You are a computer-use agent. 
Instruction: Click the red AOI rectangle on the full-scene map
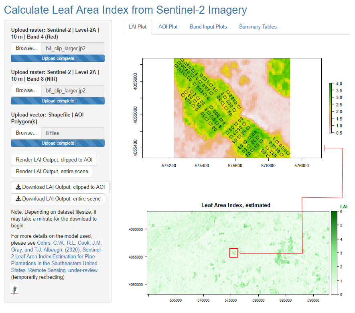233,253
